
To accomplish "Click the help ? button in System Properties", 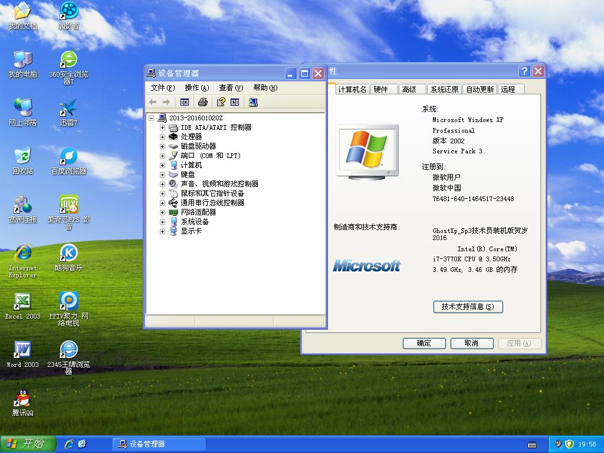I will tap(524, 71).
